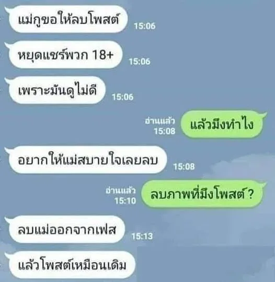Click the 15:06 timestamp beside 'เพราะมันดูไม่ดี'
Screen dimensions: 275x282
[123, 97]
